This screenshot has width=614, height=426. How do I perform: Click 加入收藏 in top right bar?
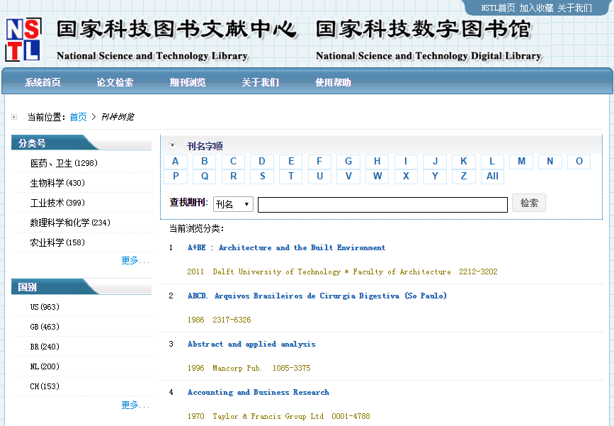pyautogui.click(x=536, y=9)
